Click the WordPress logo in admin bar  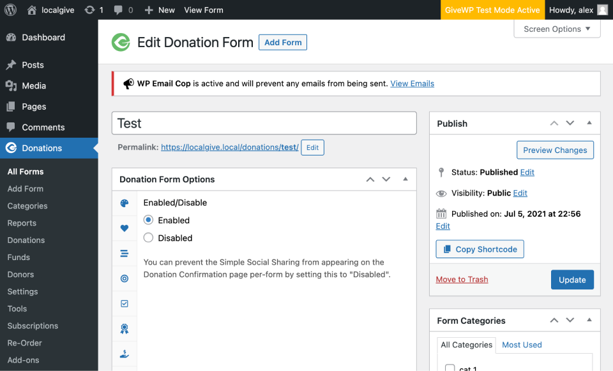(11, 10)
